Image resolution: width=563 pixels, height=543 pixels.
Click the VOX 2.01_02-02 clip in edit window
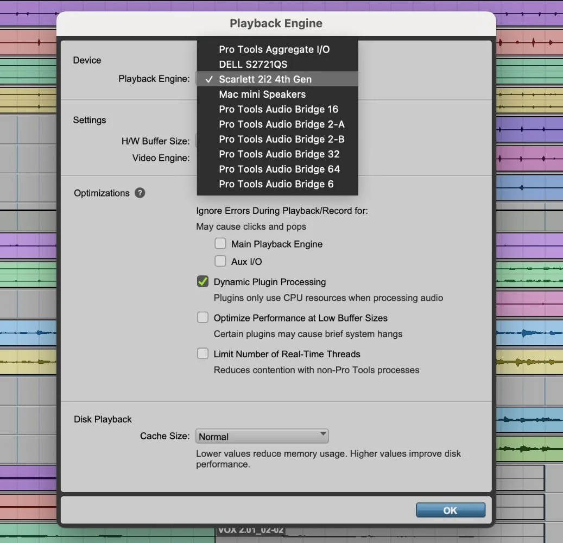click(250, 531)
